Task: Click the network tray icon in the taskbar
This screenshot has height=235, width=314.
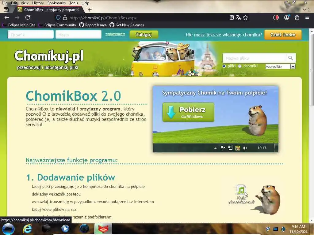Action: coord(276,229)
